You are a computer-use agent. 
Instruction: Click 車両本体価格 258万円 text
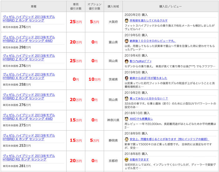tap(17, 85)
